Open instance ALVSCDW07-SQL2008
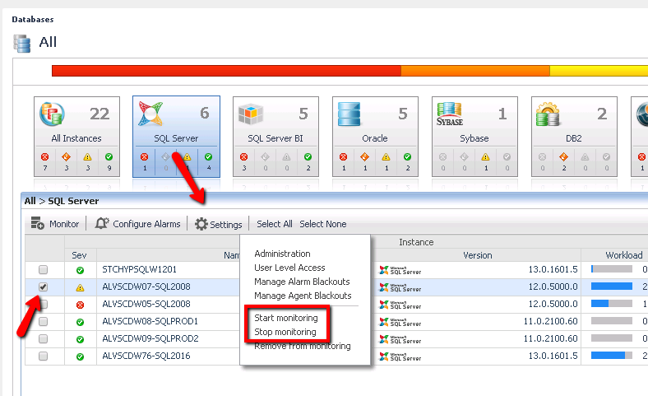Image resolution: width=648 pixels, height=396 pixels. pos(146,287)
